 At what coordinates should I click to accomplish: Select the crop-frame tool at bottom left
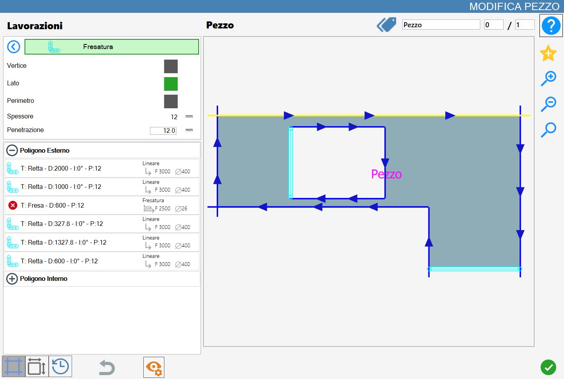(x=14, y=367)
